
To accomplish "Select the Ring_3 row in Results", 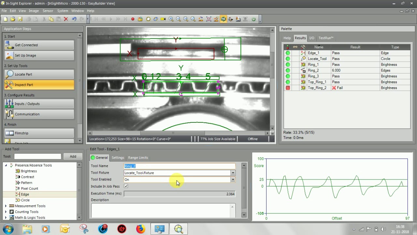I will (x=347, y=76).
